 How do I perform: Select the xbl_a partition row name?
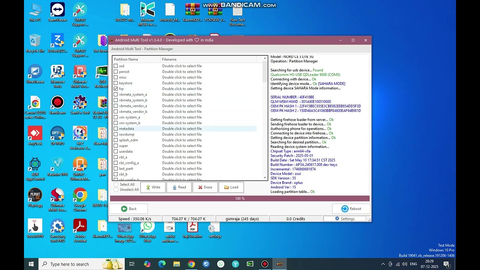point(123,157)
